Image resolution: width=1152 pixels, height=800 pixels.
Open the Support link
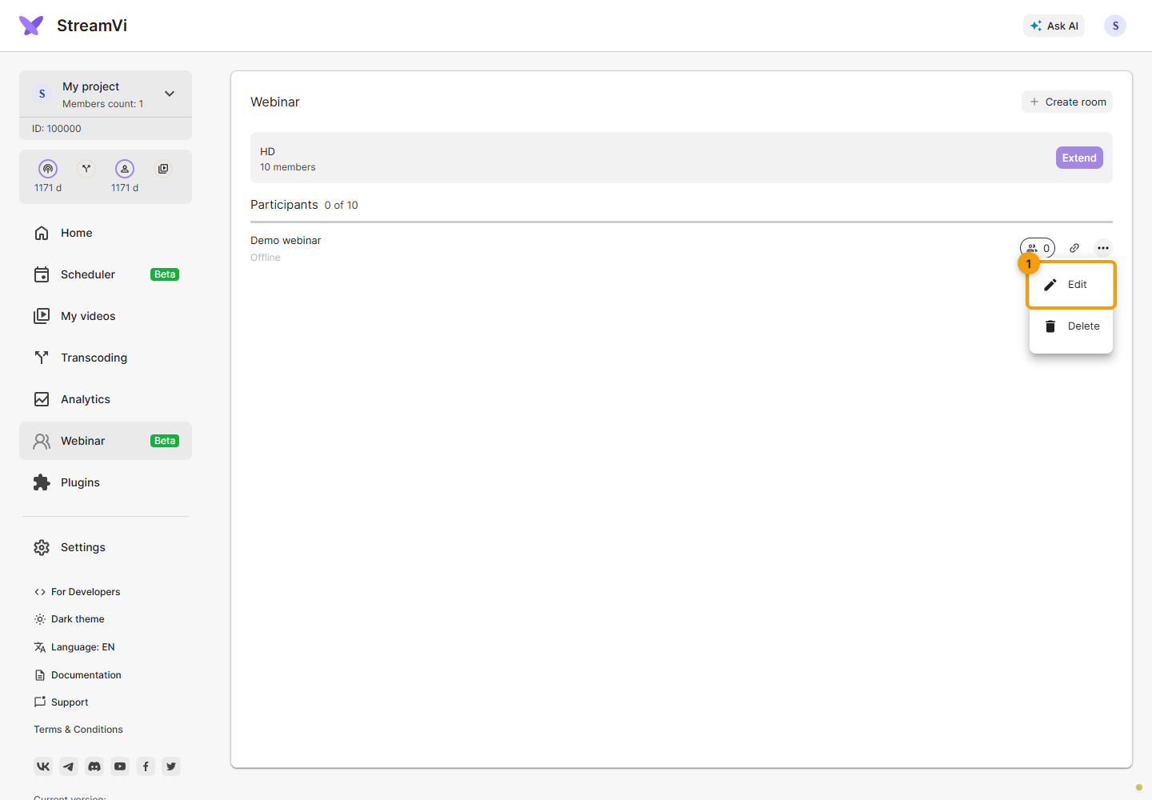click(61, 702)
